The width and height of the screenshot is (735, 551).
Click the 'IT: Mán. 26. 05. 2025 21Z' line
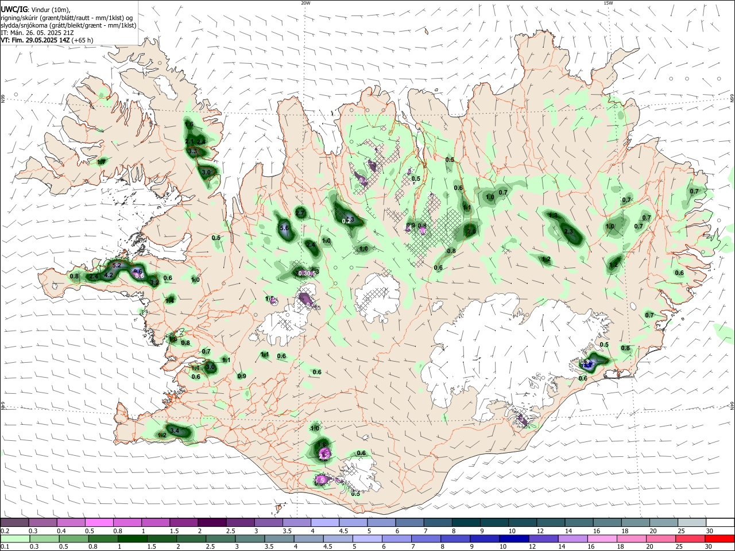[37, 33]
